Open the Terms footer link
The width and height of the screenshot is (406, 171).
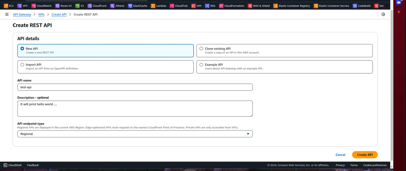coord(354,165)
